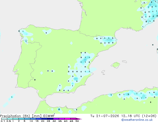The image size is (158, 122).
Task: Click the "(12+06)" forecast offset text
Action: point(149,116)
